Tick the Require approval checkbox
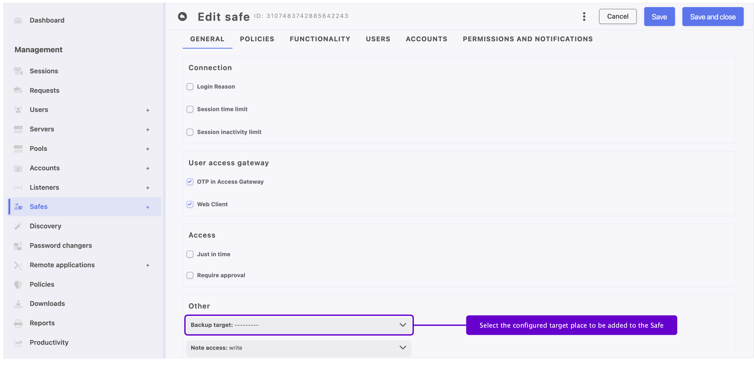The width and height of the screenshot is (754, 365). coord(190,275)
